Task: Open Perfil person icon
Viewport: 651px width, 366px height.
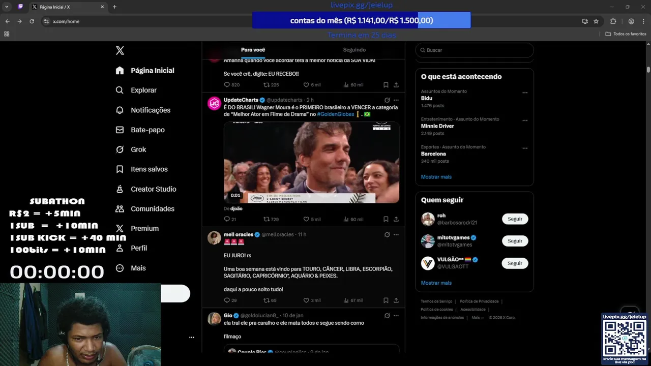Action: pyautogui.click(x=120, y=248)
